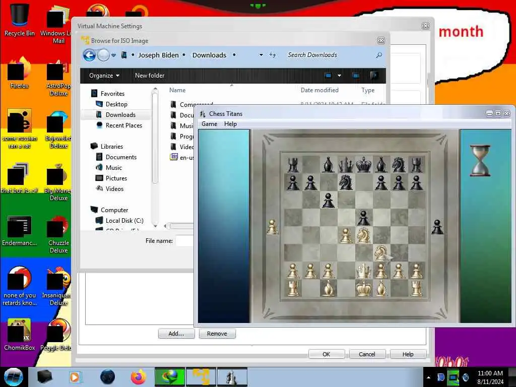
Task: Open the Help menu in Chess Titans
Action: point(230,124)
